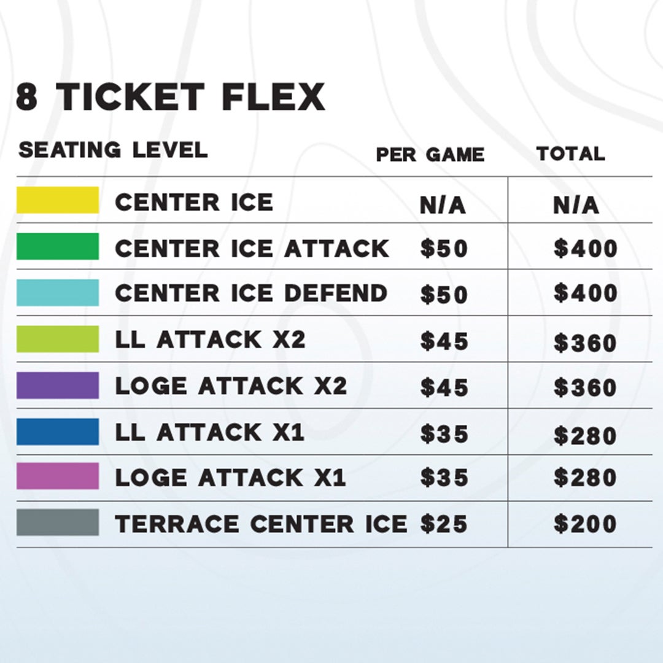The image size is (663, 663).
Task: Click the $400 total for Center Ice Defend
Action: (586, 293)
